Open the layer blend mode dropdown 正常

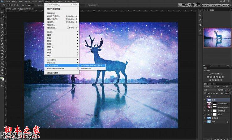[x=210, y=90]
